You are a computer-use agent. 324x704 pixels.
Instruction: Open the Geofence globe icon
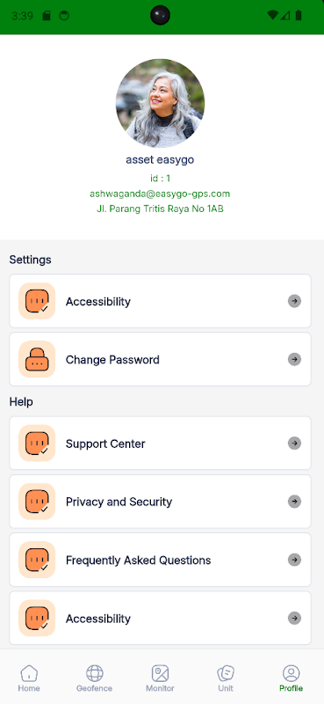[95, 673]
